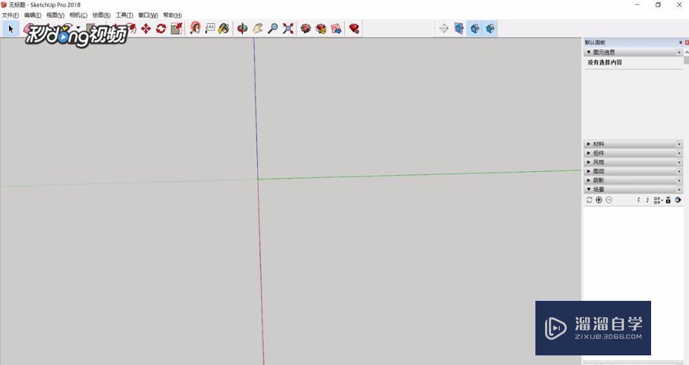
Task: Expand the 材料 panel
Action: 589,144
